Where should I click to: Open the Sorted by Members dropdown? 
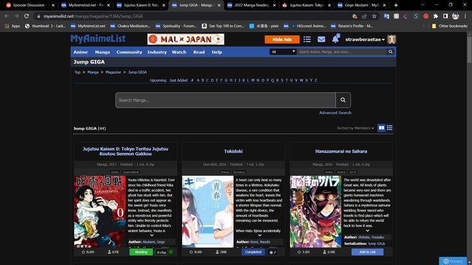[x=355, y=128]
